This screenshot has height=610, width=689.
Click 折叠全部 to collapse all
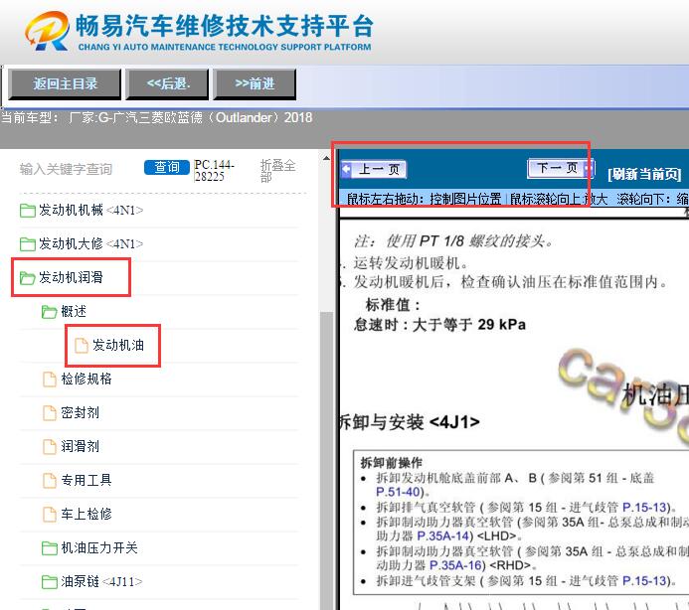[x=277, y=171]
